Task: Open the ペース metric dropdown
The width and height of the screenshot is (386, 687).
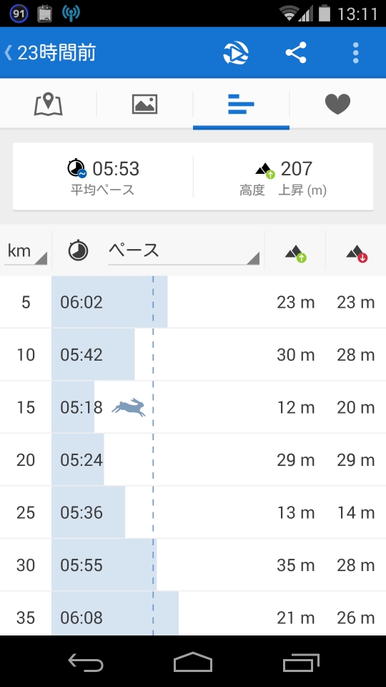Action: pos(184,251)
